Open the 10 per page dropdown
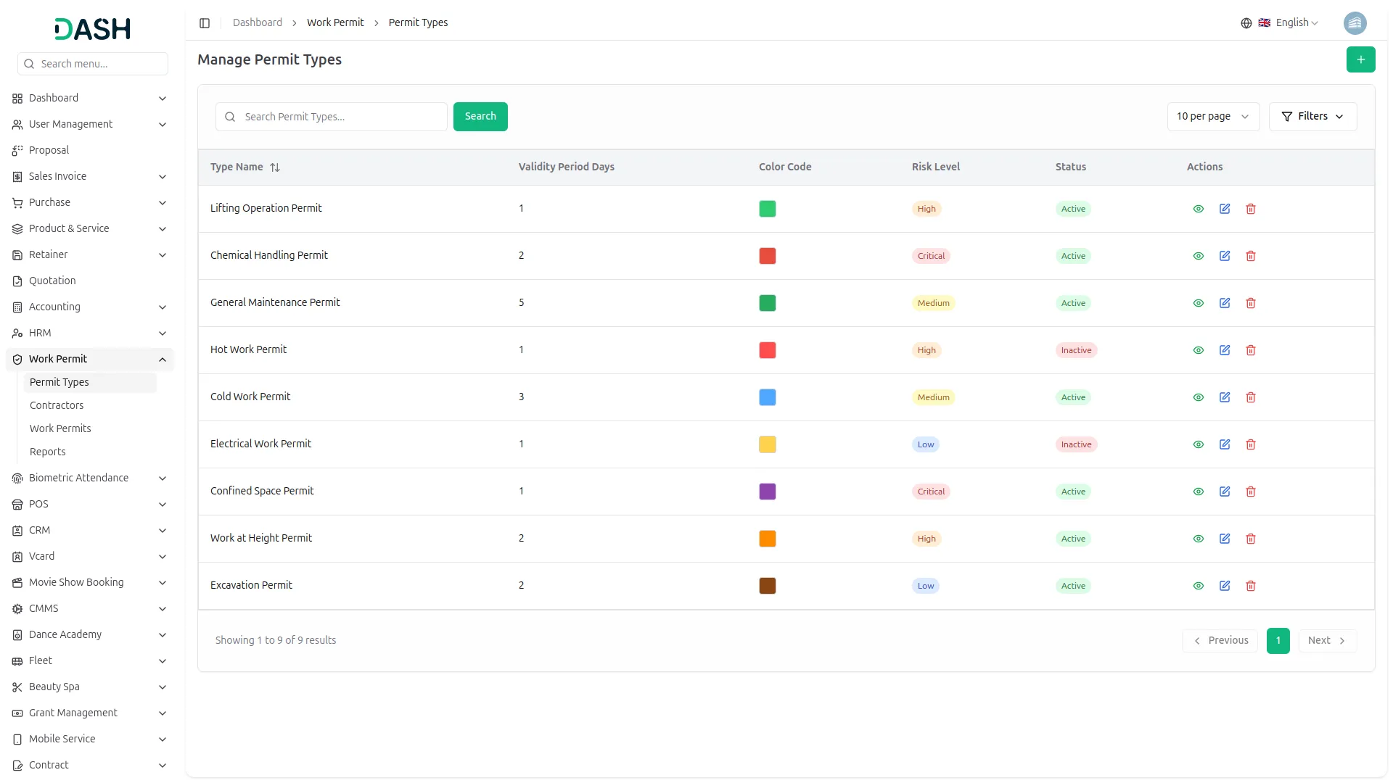The width and height of the screenshot is (1393, 783). point(1212,117)
